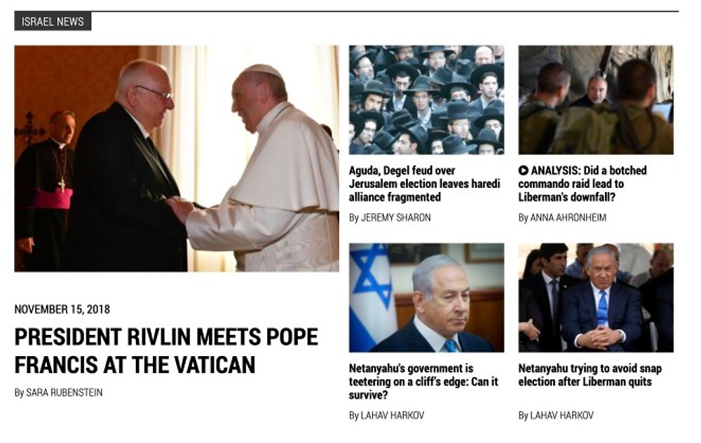Open the soldiers commando raid thumbnail
701x443 pixels.
coord(596,100)
